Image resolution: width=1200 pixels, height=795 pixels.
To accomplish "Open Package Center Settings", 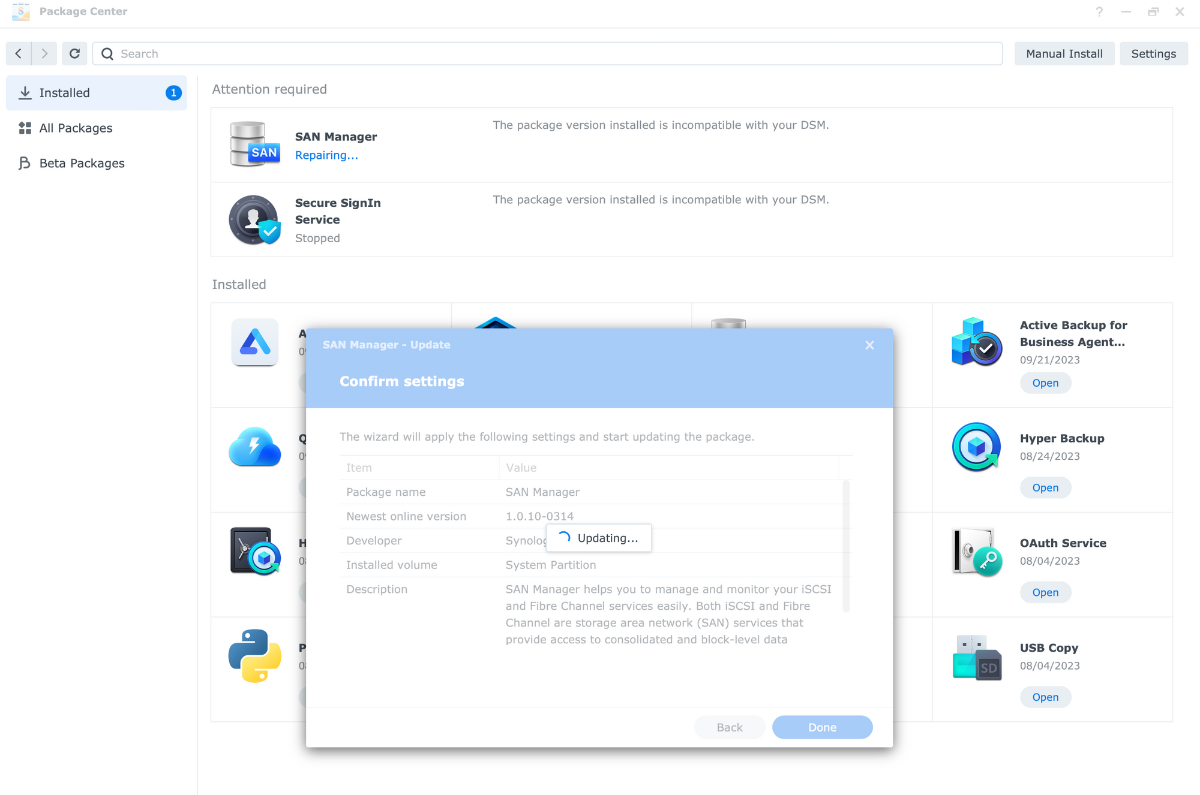I will [x=1153, y=53].
